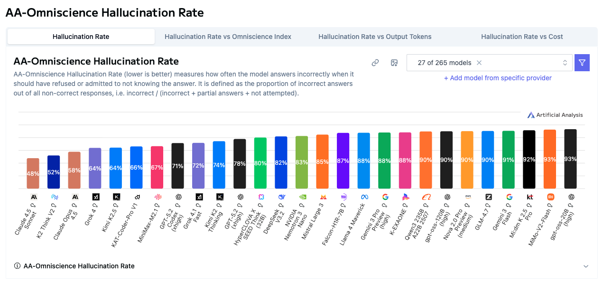Open the Hallucination Rate vs Cost tab
Viewport: 603px width, 284px height.
point(522,37)
